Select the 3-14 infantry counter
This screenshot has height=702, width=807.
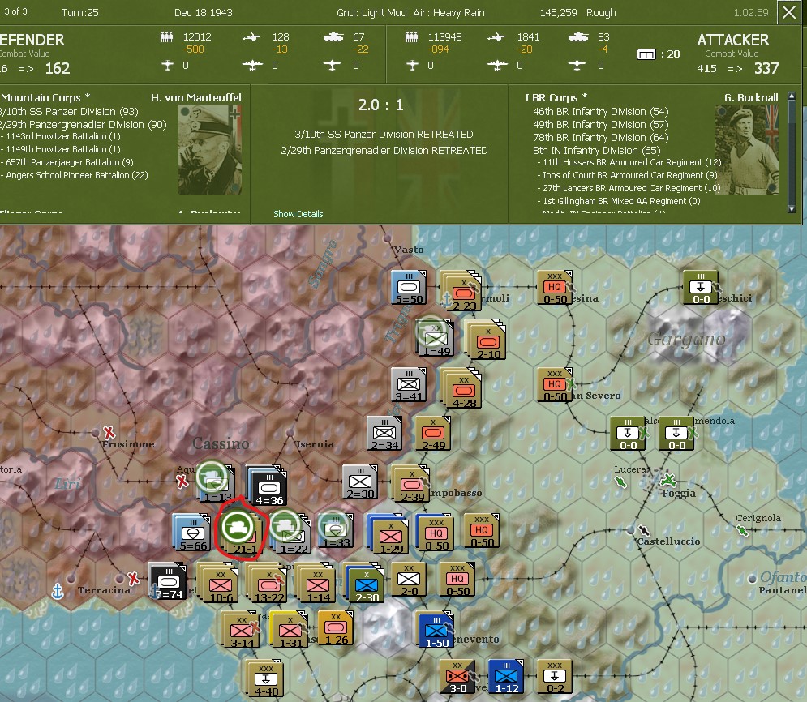pos(240,630)
